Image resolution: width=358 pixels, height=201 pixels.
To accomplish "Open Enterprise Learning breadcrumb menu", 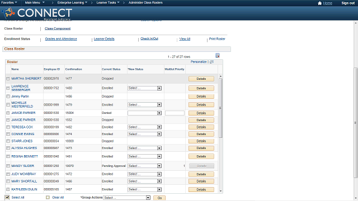I will tap(72, 3).
